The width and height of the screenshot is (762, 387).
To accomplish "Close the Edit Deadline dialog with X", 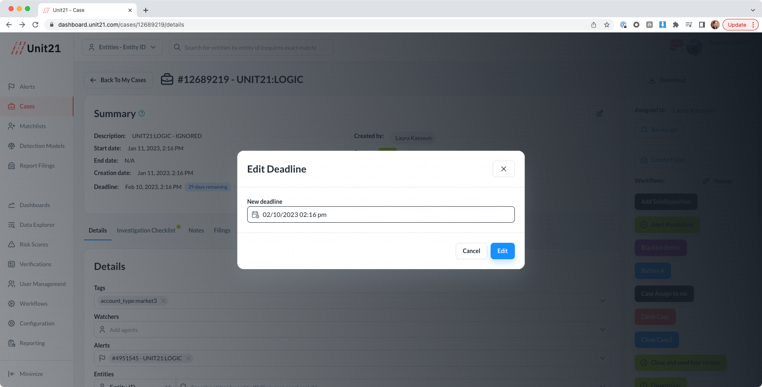I will 503,169.
